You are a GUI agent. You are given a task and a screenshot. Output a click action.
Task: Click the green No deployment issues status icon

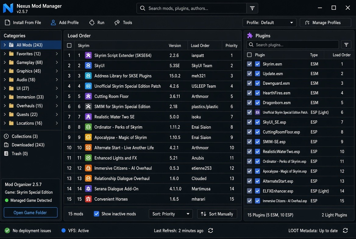click(x=7, y=230)
